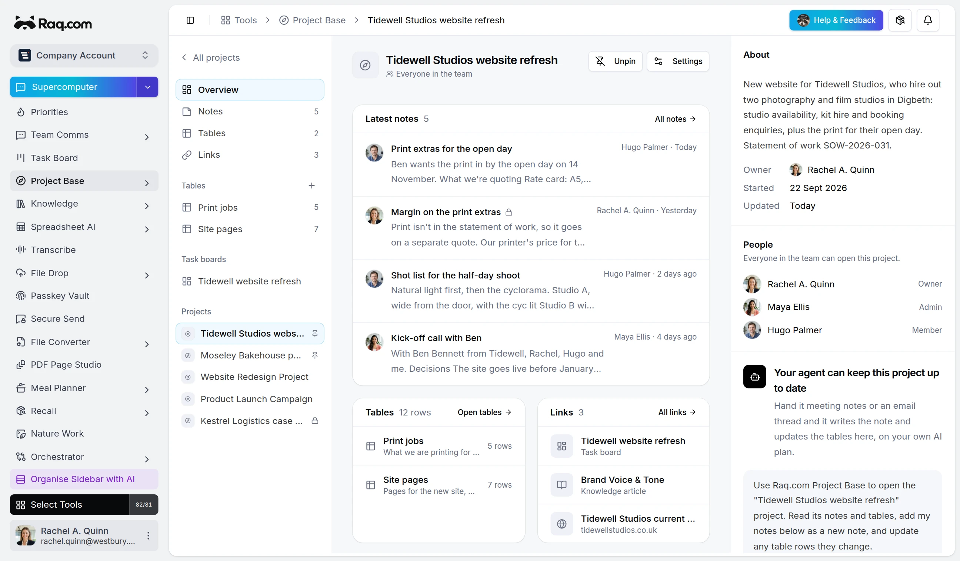The image size is (960, 561).
Task: Open the Company Account switcher
Action: 84,55
